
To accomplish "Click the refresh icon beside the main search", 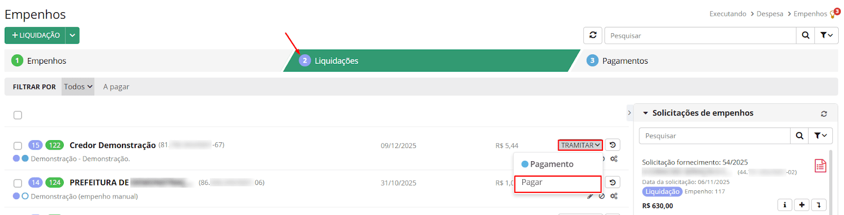I will (593, 35).
